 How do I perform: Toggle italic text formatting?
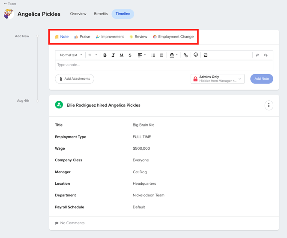tap(113, 55)
